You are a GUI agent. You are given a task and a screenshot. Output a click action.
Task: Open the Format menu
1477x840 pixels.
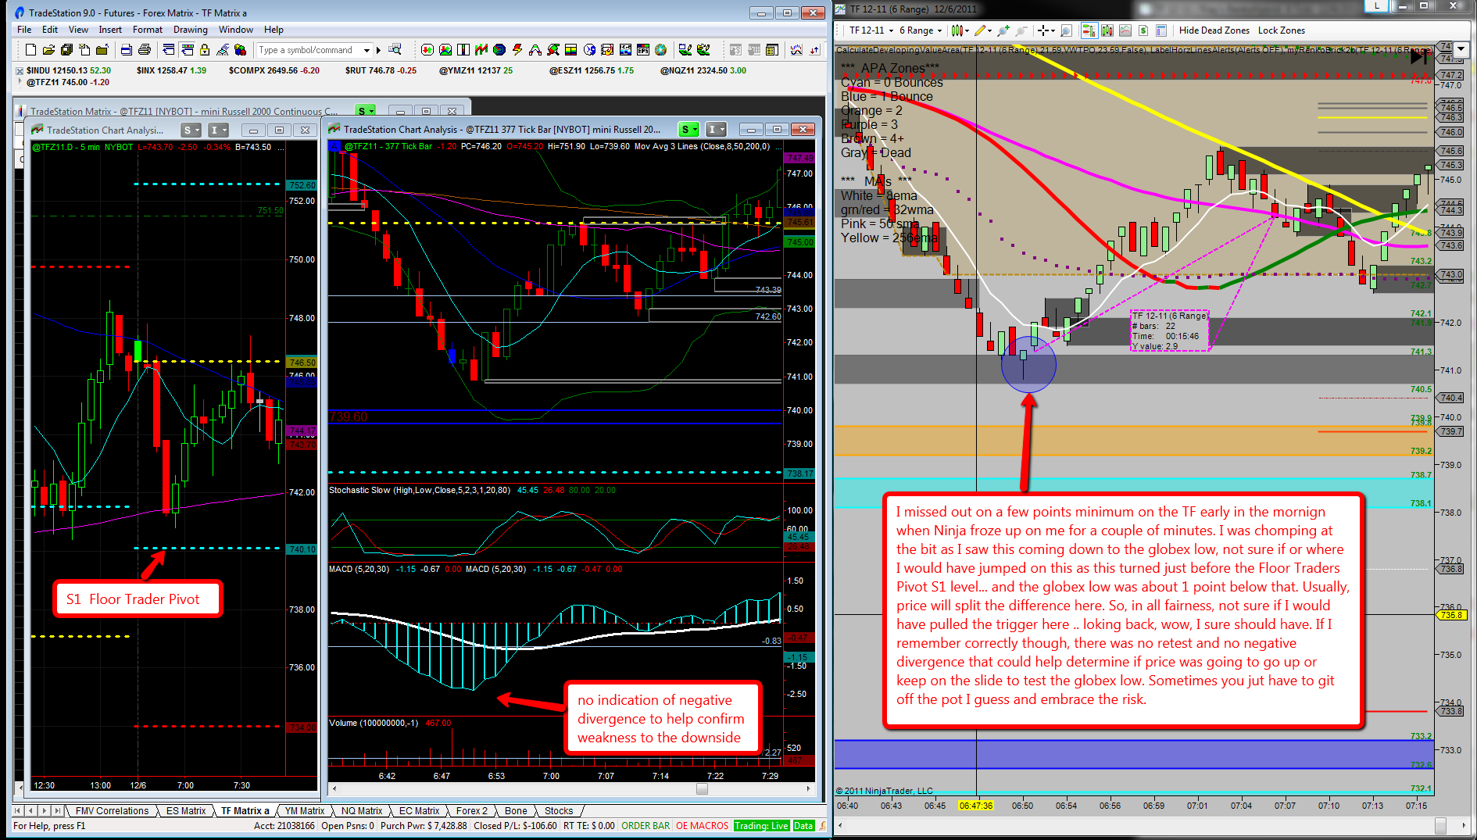point(148,30)
